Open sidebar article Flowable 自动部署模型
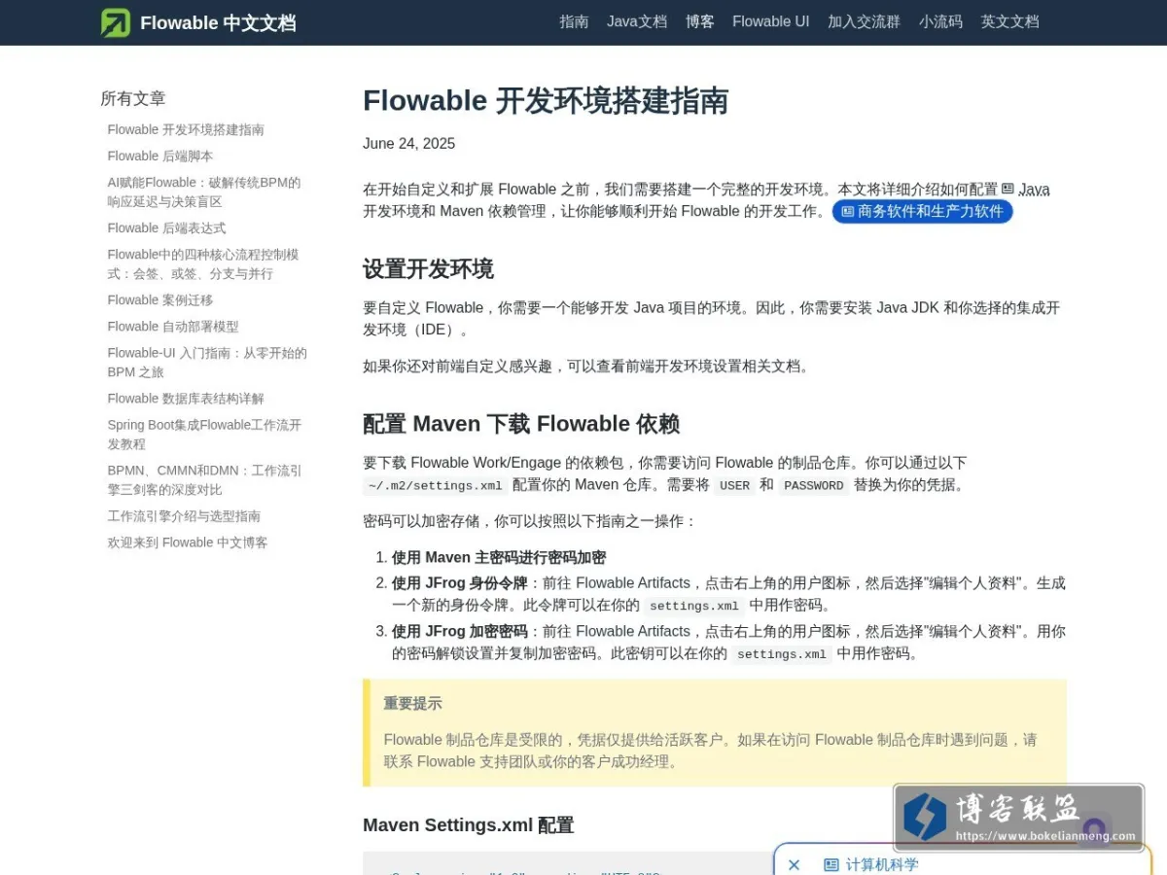The width and height of the screenshot is (1167, 875). pyautogui.click(x=173, y=326)
